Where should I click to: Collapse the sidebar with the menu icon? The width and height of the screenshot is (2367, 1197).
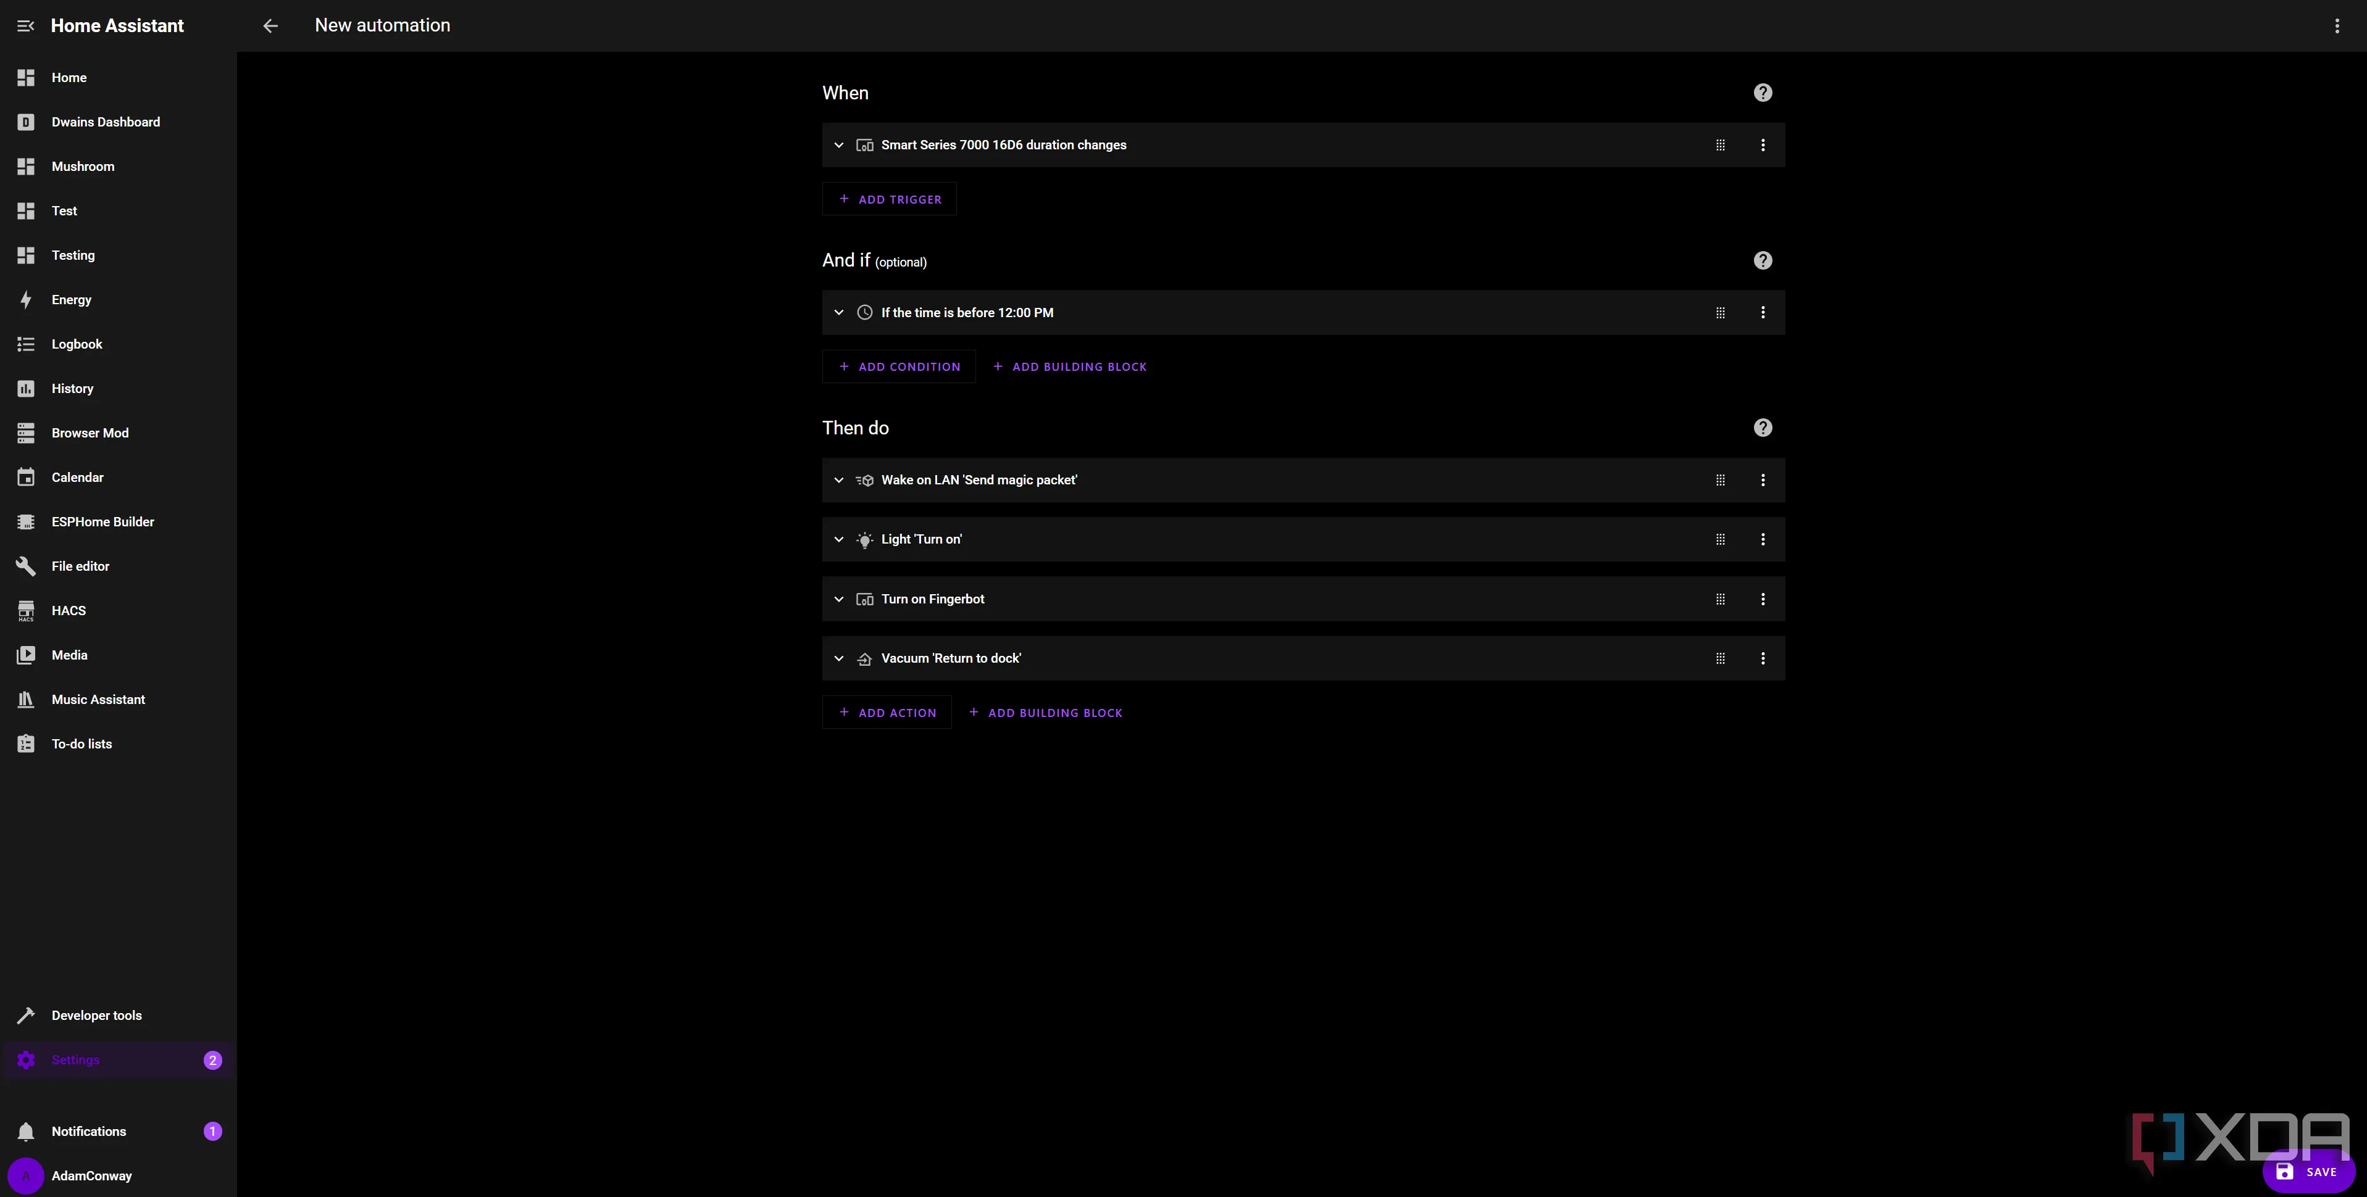pos(26,26)
